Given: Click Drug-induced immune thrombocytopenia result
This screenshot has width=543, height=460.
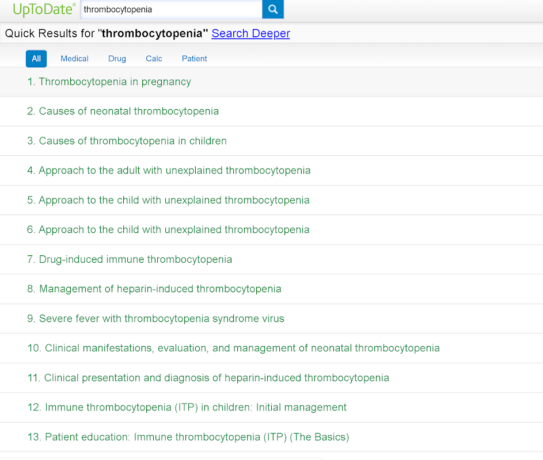Looking at the screenshot, I should pos(135,259).
